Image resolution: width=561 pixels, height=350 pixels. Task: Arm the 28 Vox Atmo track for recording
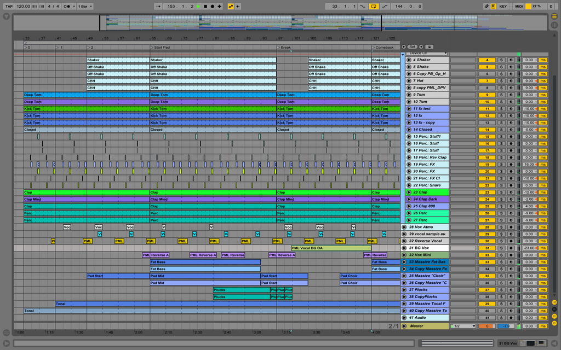tap(511, 227)
